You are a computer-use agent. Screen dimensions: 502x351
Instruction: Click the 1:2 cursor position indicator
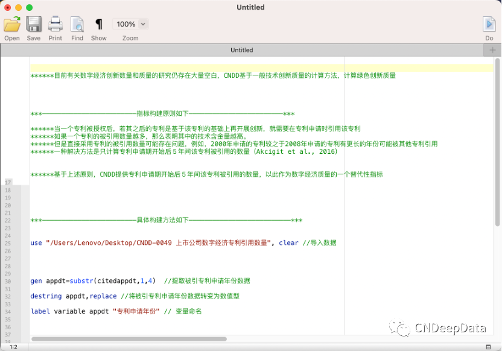(x=13, y=347)
